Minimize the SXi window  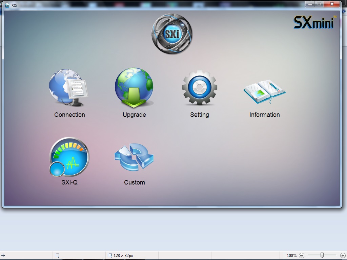pyautogui.click(x=310, y=4)
